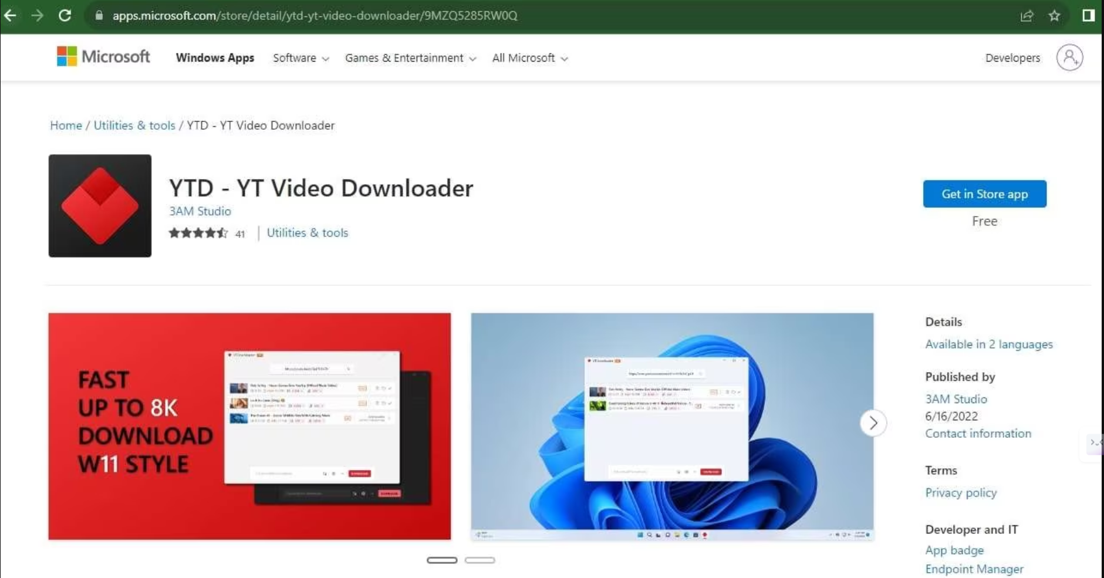The height and width of the screenshot is (578, 1104).
Task: Select the second carousel page indicator
Action: tap(480, 560)
